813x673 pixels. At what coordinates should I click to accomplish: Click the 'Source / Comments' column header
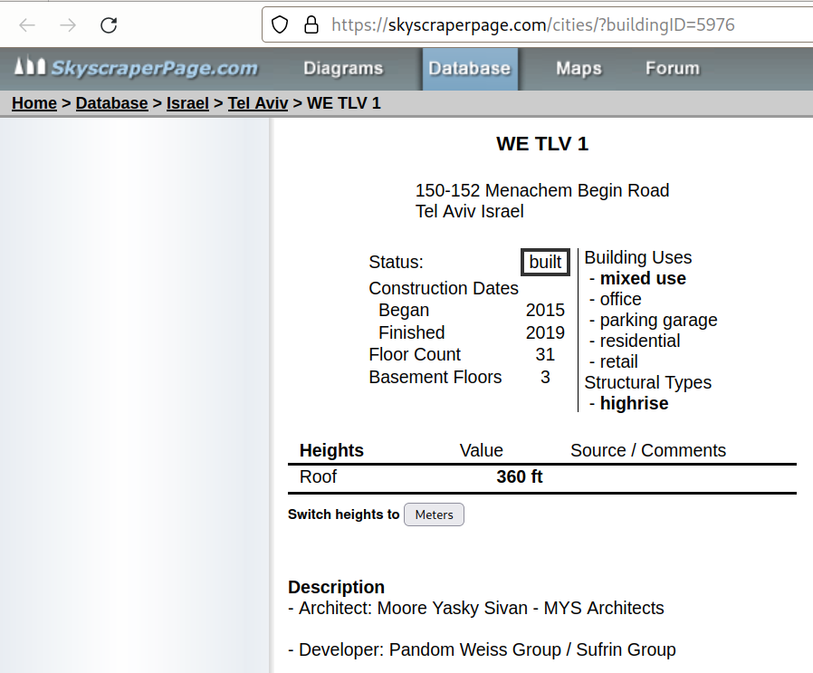(648, 450)
